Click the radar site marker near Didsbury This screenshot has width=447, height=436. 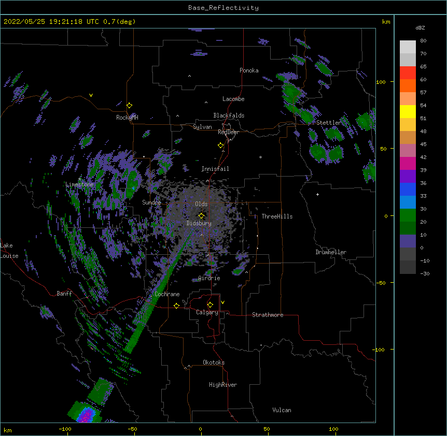(x=201, y=216)
